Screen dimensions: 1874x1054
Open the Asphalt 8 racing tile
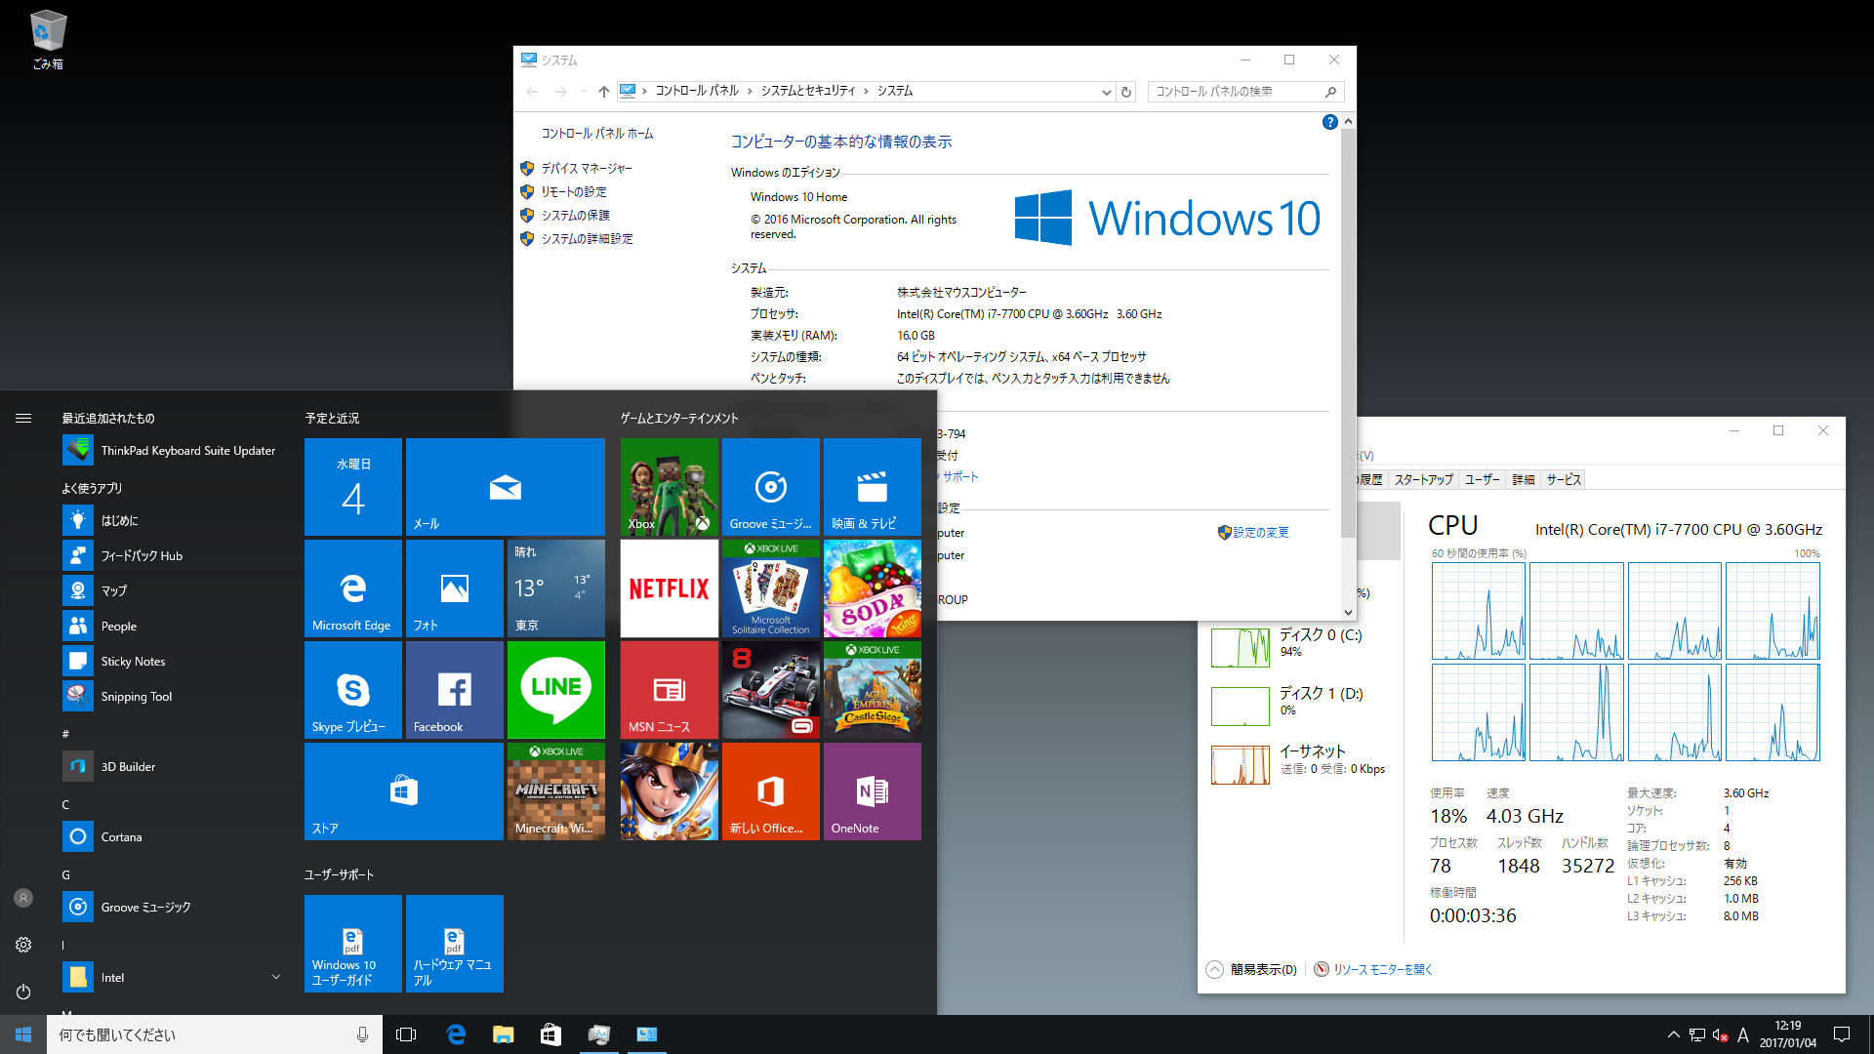coord(771,690)
